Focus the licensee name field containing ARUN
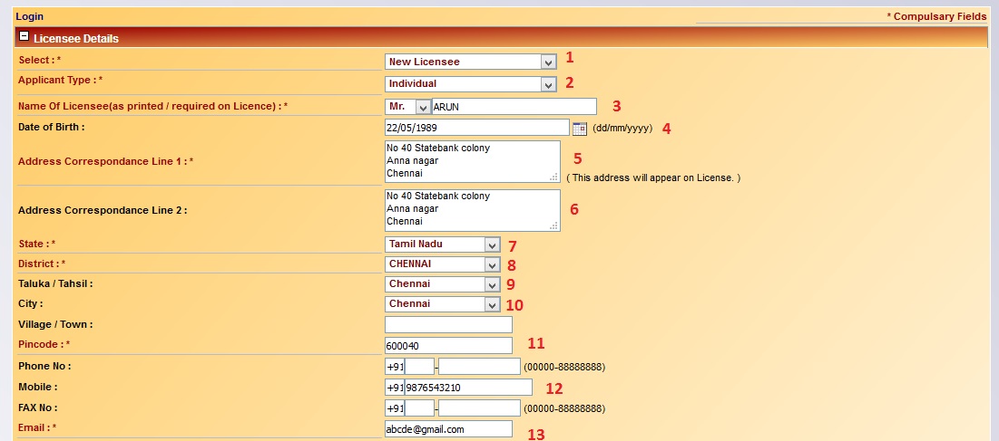999x441 pixels. click(514, 106)
